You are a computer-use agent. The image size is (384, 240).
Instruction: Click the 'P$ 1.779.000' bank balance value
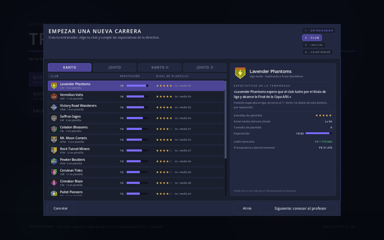pyautogui.click(x=323, y=142)
